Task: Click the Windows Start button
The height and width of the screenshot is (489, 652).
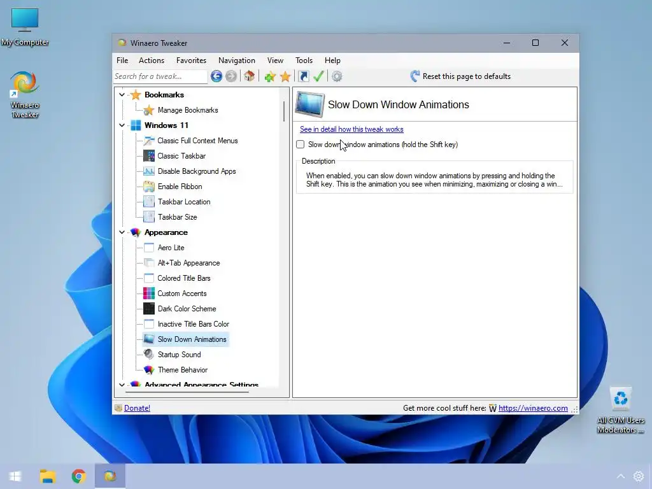Action: [x=15, y=476]
